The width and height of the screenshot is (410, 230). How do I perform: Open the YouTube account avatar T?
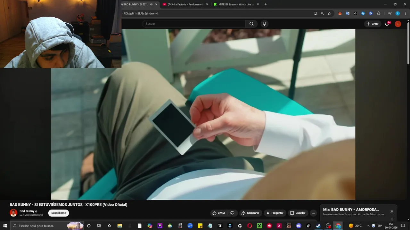(398, 24)
